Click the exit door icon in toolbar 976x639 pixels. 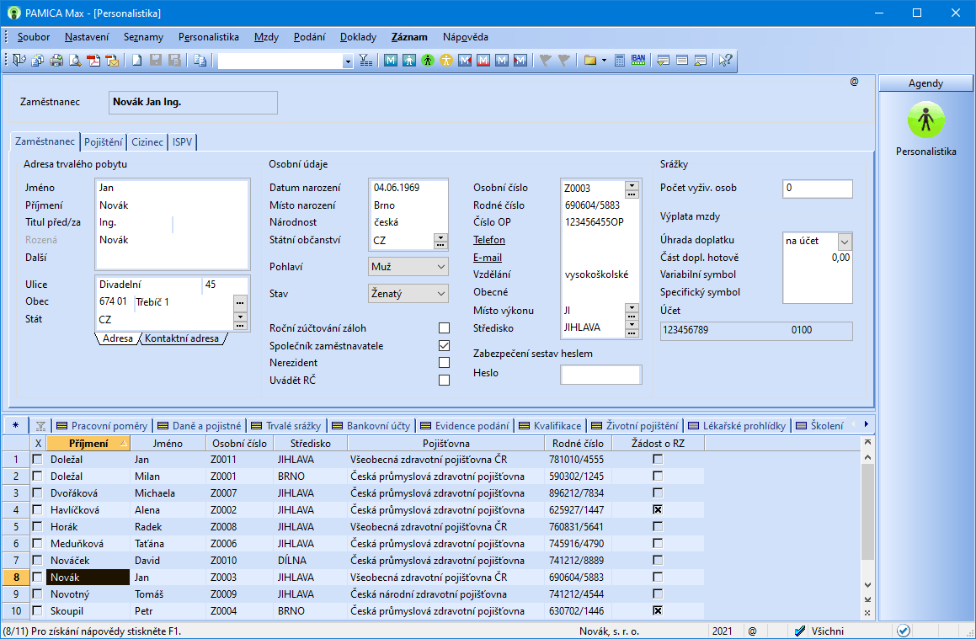coord(19,61)
